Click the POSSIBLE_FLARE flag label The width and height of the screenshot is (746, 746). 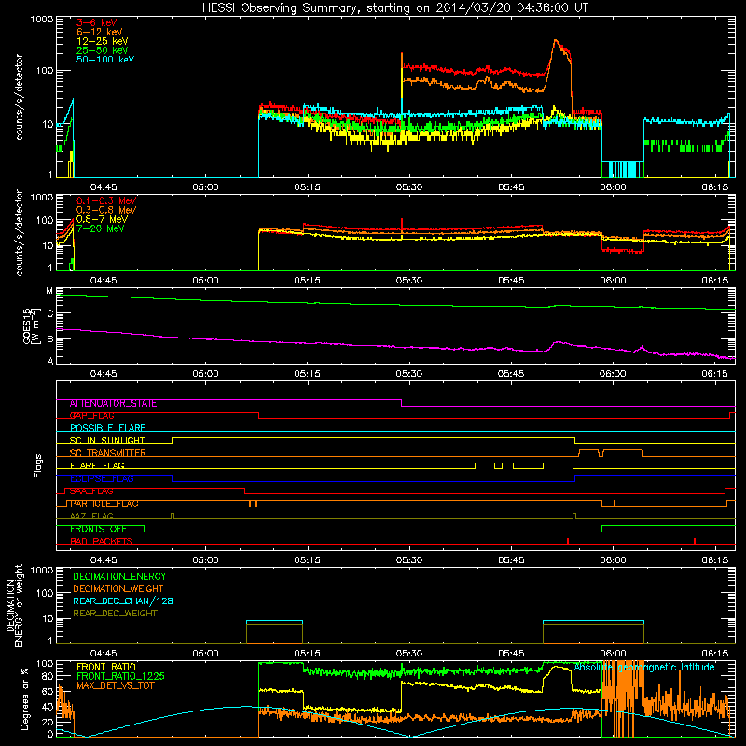point(107,428)
